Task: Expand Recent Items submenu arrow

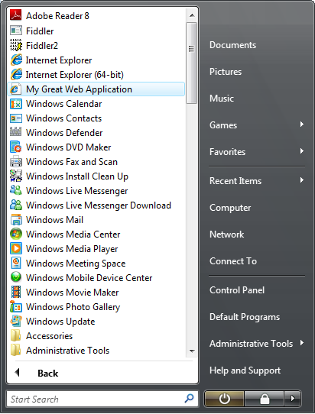Action: (x=302, y=180)
